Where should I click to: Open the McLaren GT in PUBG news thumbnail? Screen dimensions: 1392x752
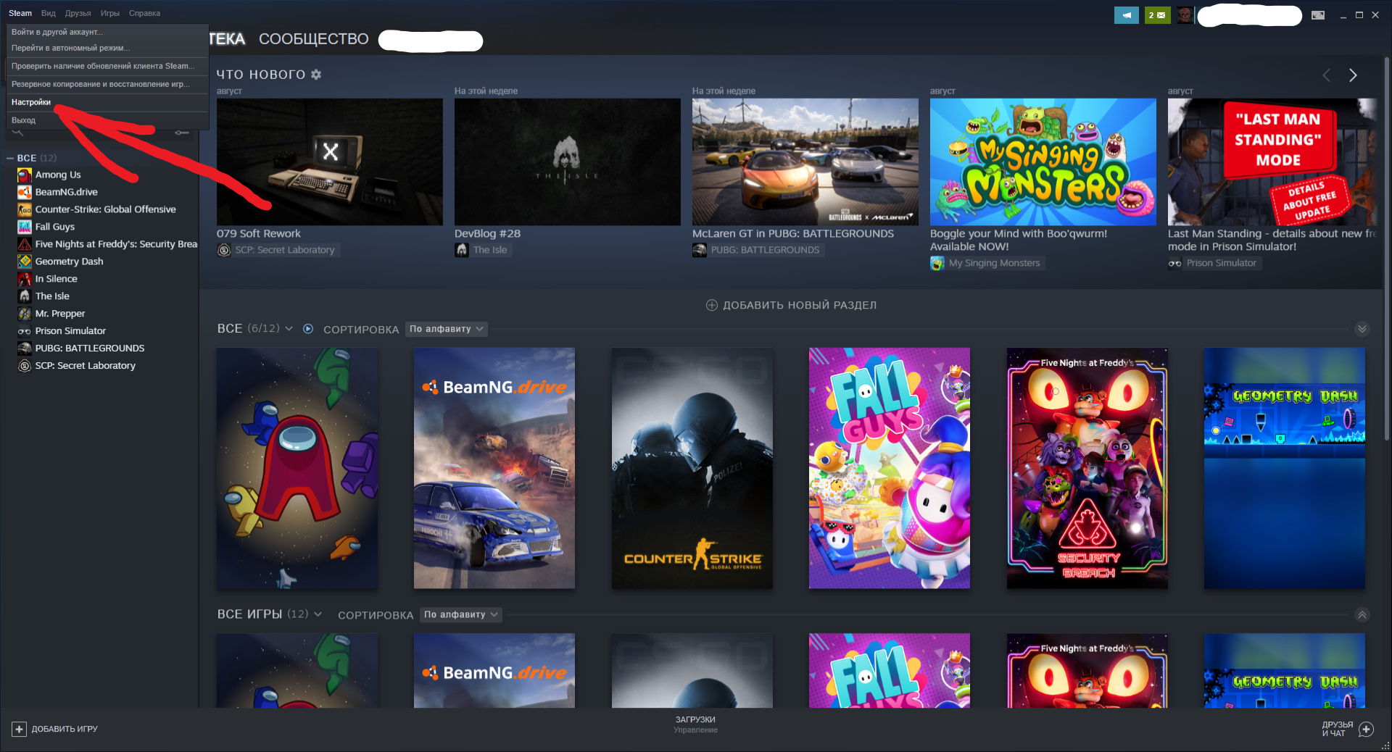[x=805, y=162]
